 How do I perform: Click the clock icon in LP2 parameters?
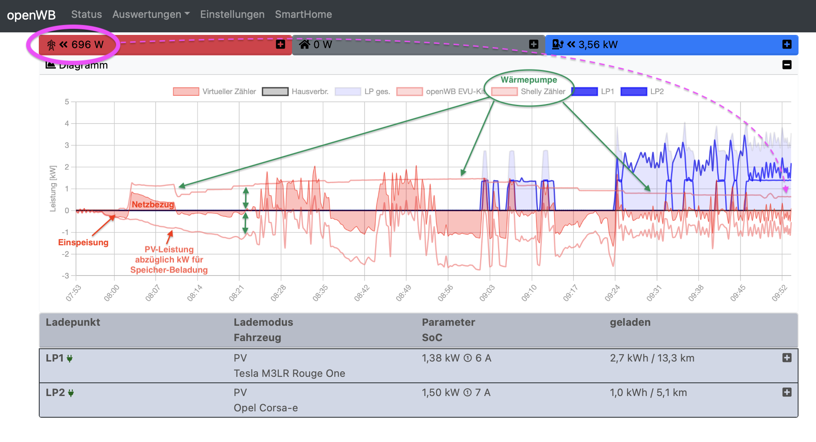(x=468, y=393)
